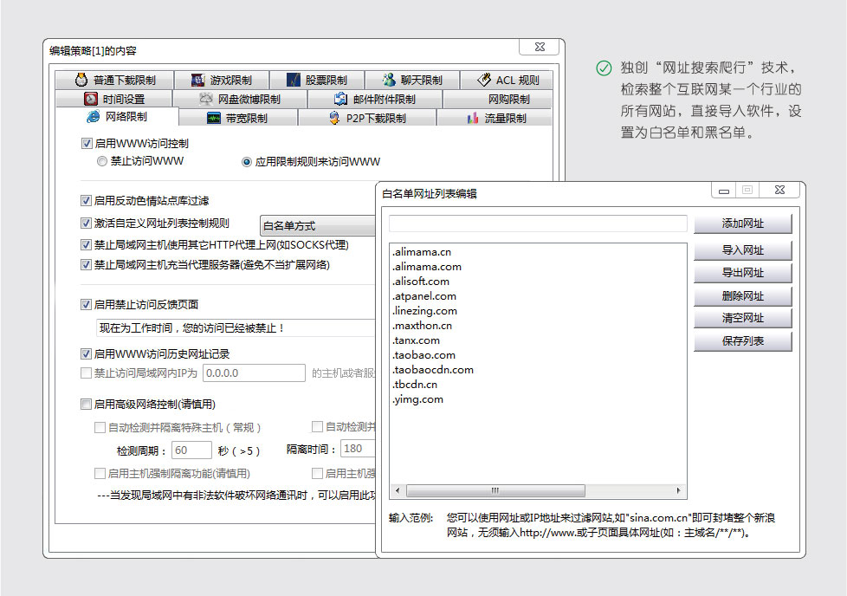Enable 启用高级网络控制(慎用) checkbox

point(86,404)
